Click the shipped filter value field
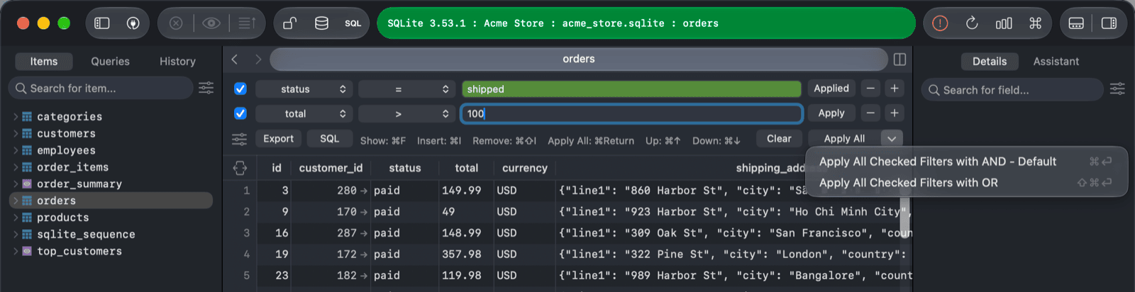This screenshot has width=1135, height=292. pos(631,89)
